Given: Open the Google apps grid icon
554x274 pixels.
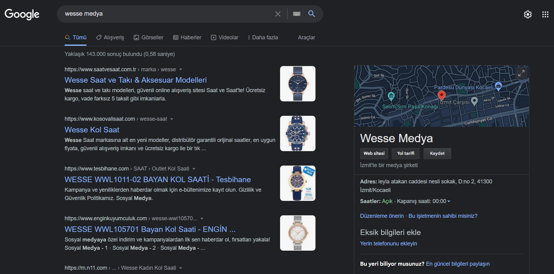Looking at the screenshot, I should 545,14.
